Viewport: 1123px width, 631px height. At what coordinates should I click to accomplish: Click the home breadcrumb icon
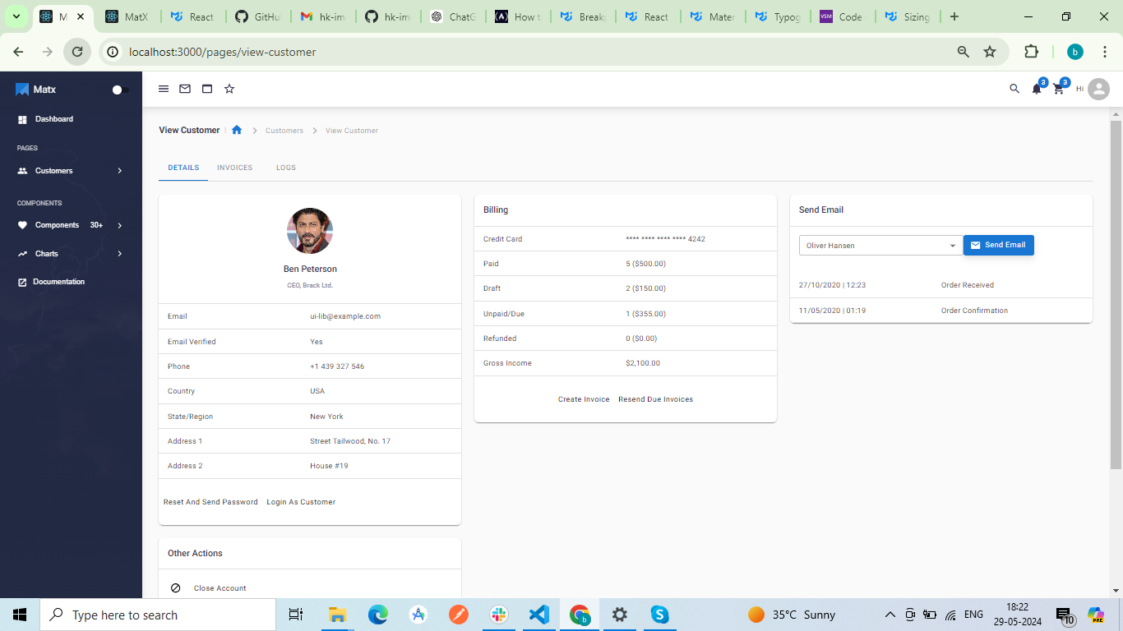point(237,130)
